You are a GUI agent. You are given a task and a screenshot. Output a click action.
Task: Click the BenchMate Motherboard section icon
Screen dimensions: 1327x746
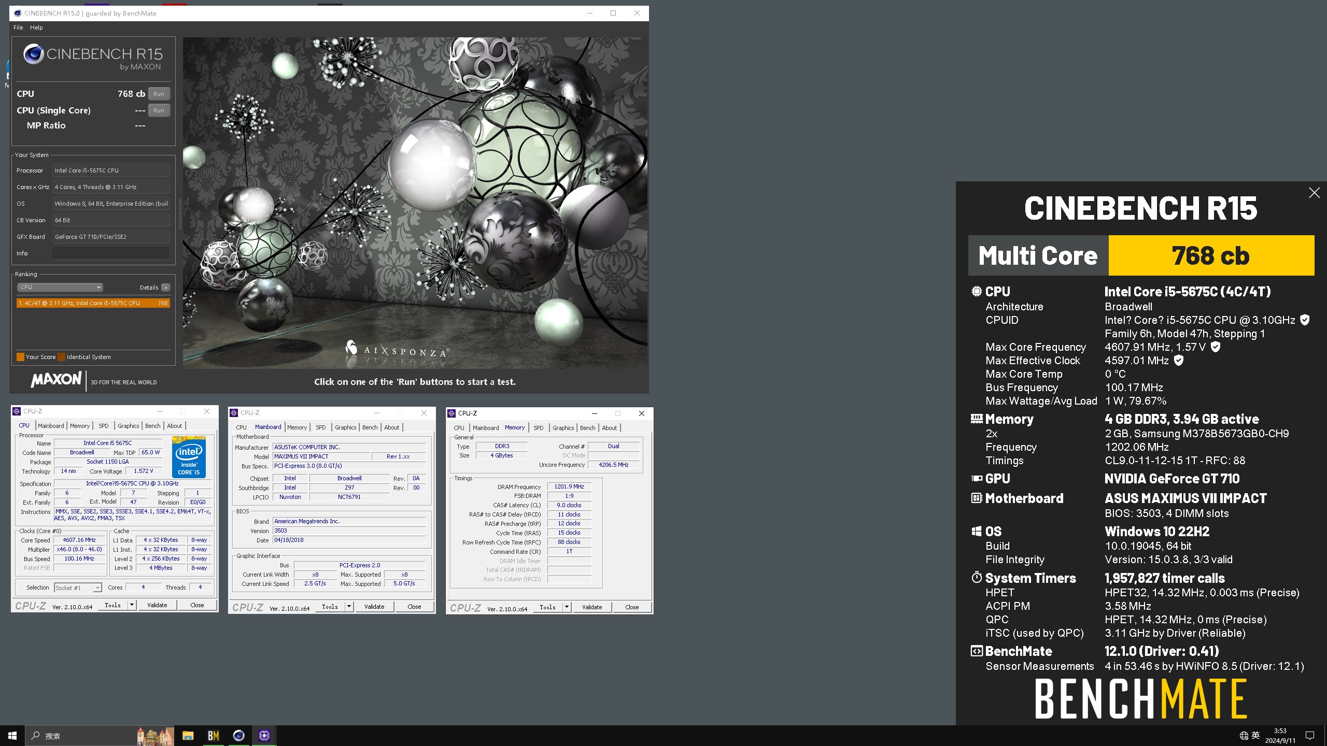[x=977, y=498]
